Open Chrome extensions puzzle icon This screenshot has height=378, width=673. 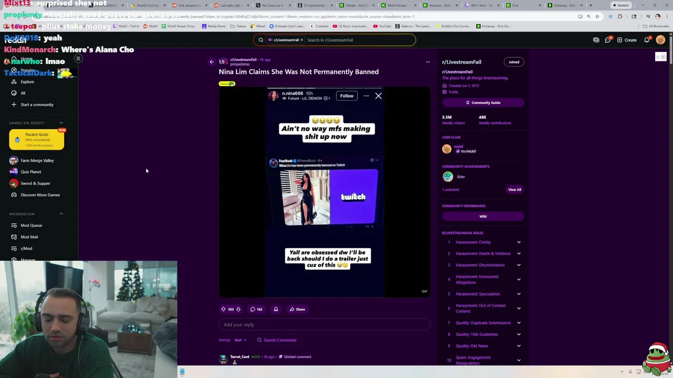pos(620,16)
